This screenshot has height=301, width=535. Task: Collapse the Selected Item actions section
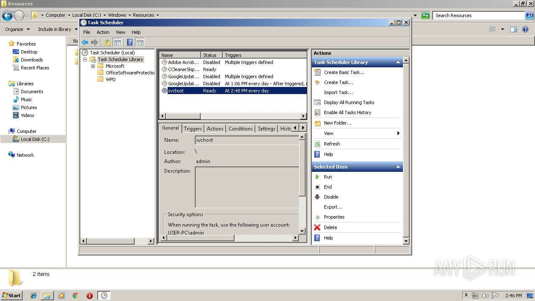[x=398, y=167]
